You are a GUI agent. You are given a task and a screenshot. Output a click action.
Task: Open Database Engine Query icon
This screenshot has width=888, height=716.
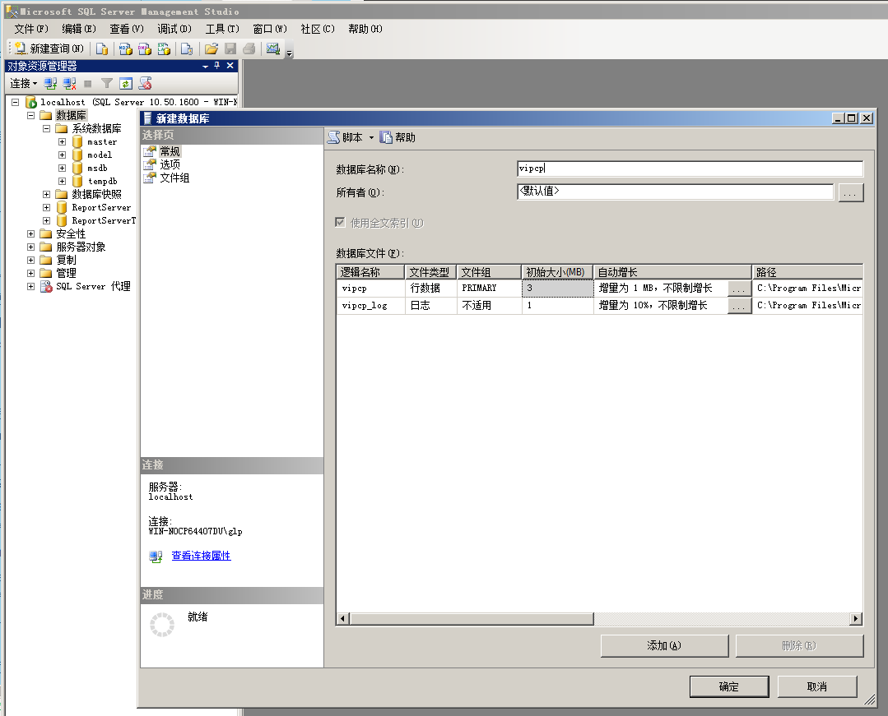[x=102, y=49]
